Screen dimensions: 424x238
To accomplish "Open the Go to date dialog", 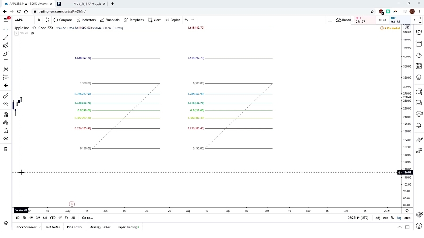I will (88, 218).
